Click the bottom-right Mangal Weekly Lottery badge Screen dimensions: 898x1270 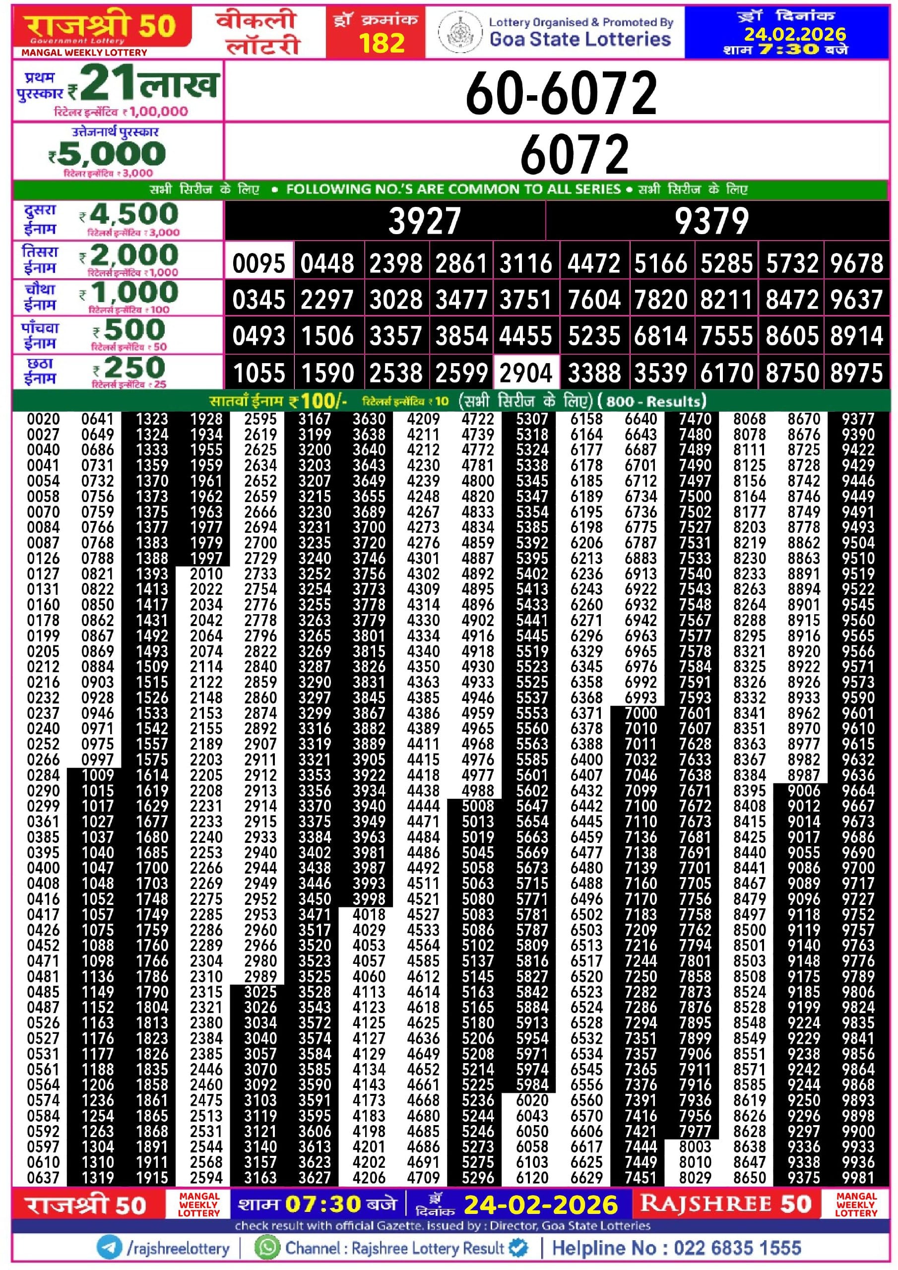tap(856, 1204)
